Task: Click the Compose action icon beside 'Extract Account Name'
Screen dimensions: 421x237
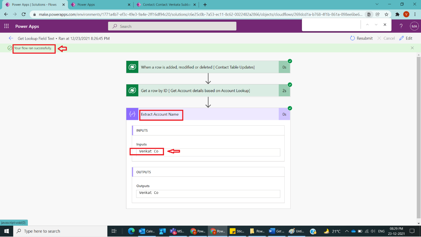Action: [x=132, y=114]
